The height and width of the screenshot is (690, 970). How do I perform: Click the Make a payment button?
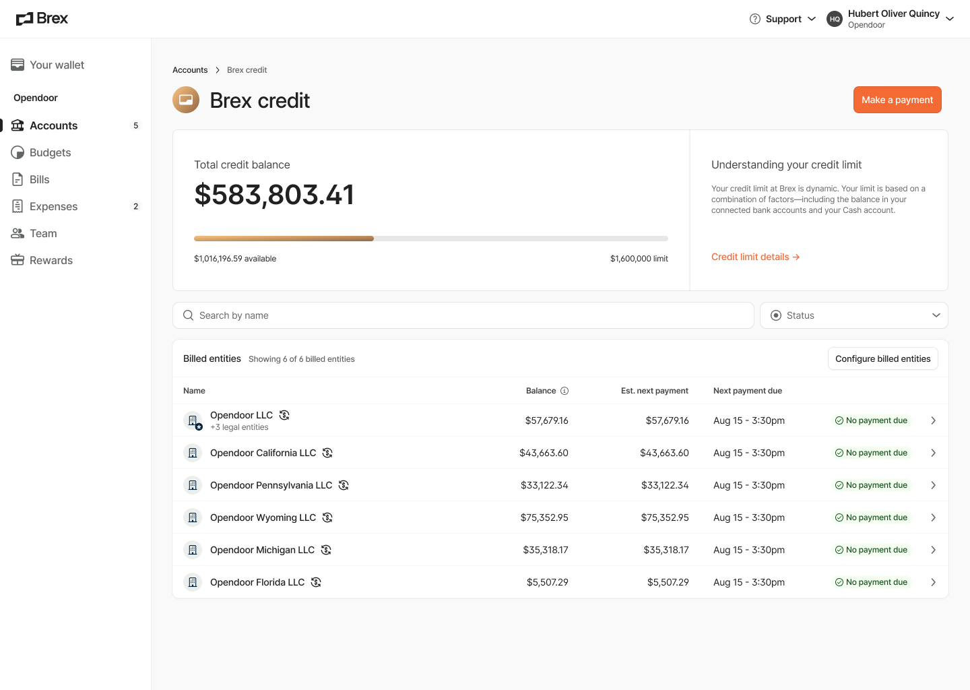[897, 100]
